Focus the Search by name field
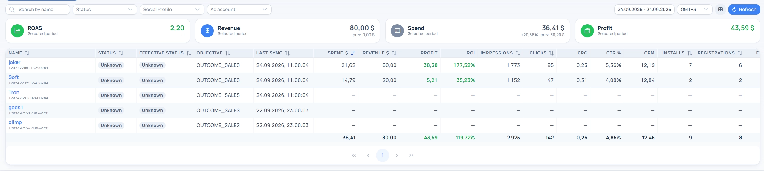Viewport: 764px width, 171px height. pos(38,10)
